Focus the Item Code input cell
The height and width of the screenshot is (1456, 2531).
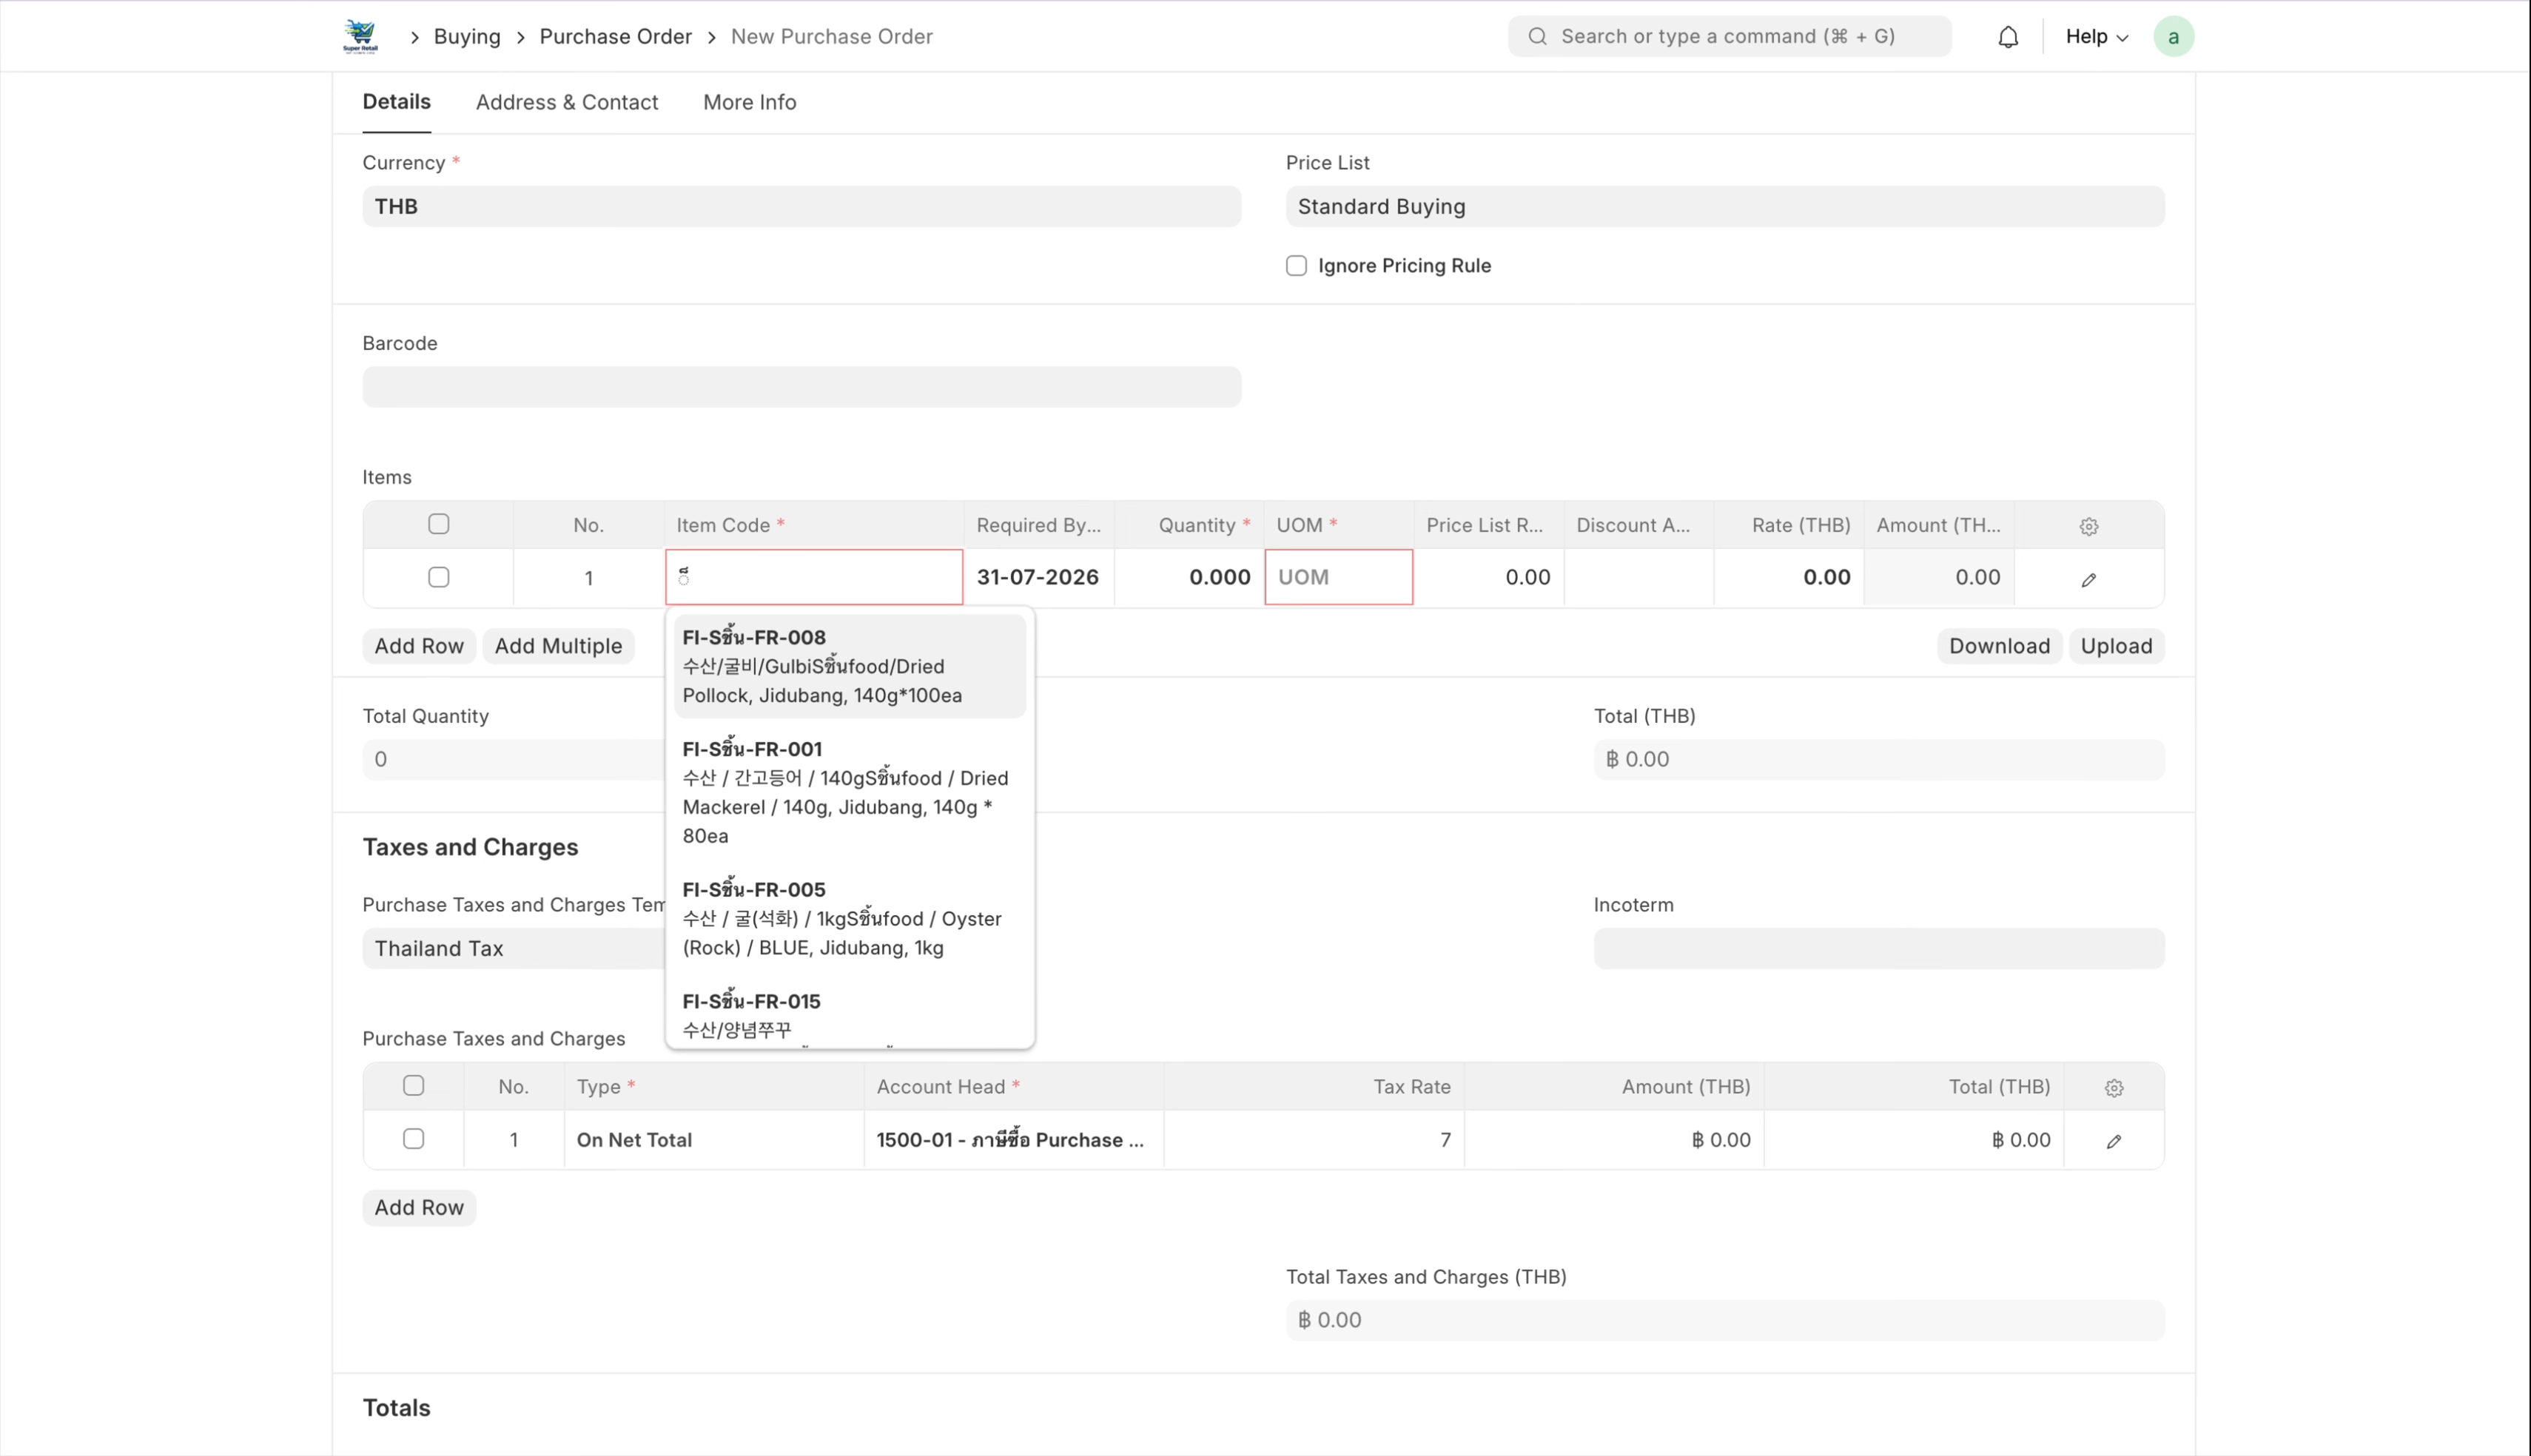click(x=814, y=577)
